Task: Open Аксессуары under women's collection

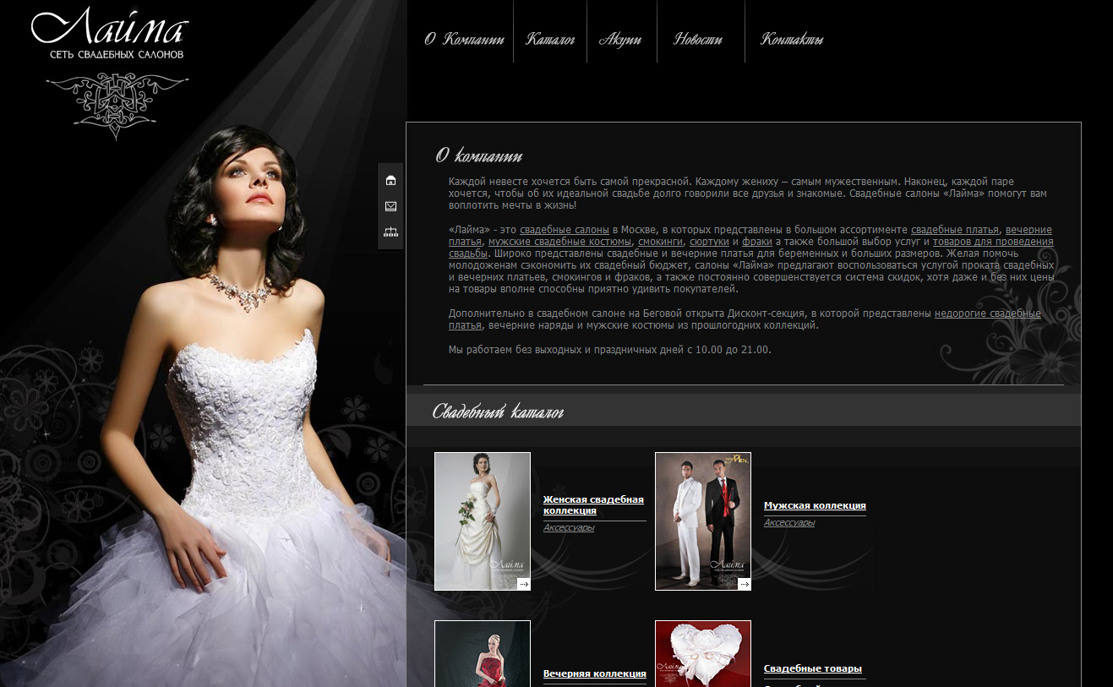Action: (x=569, y=527)
